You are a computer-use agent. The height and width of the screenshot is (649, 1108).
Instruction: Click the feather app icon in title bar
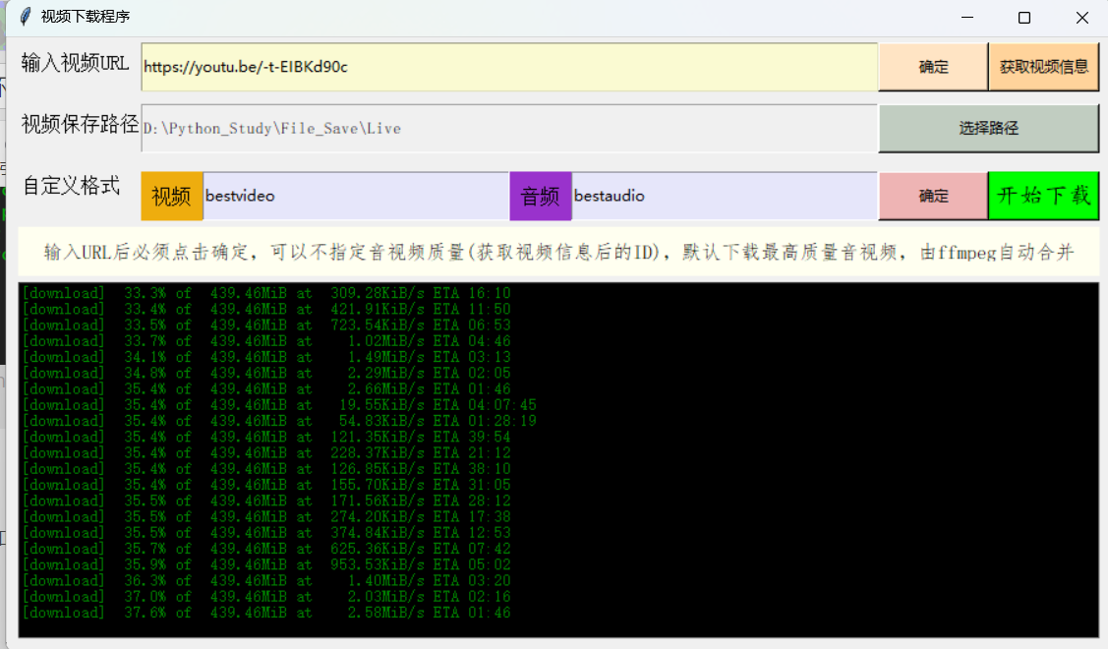pyautogui.click(x=26, y=17)
